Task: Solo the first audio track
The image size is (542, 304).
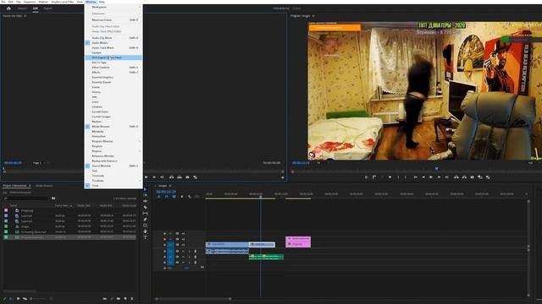Action: (x=189, y=251)
